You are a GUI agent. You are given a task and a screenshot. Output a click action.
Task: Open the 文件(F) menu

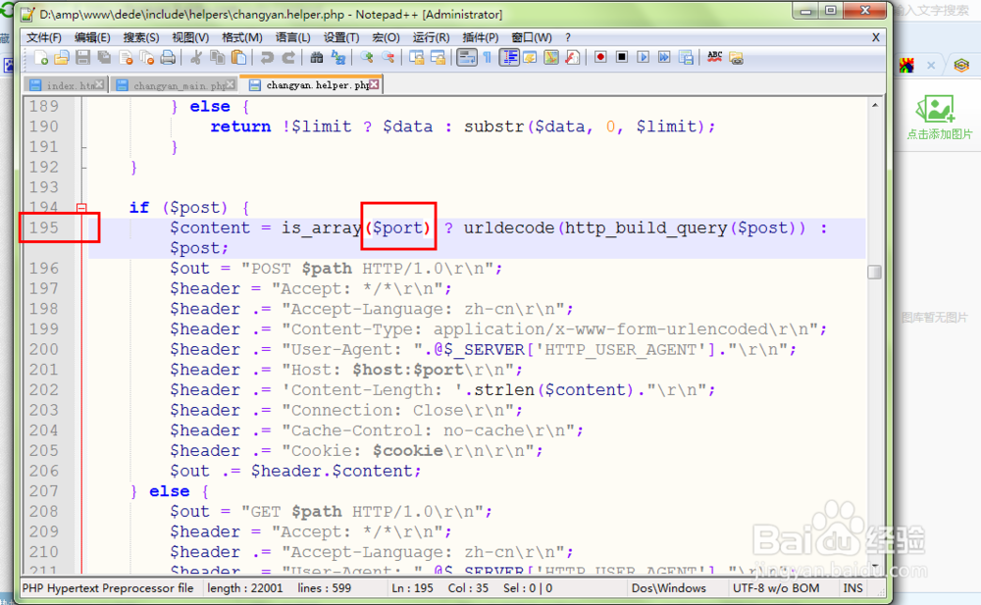point(44,37)
